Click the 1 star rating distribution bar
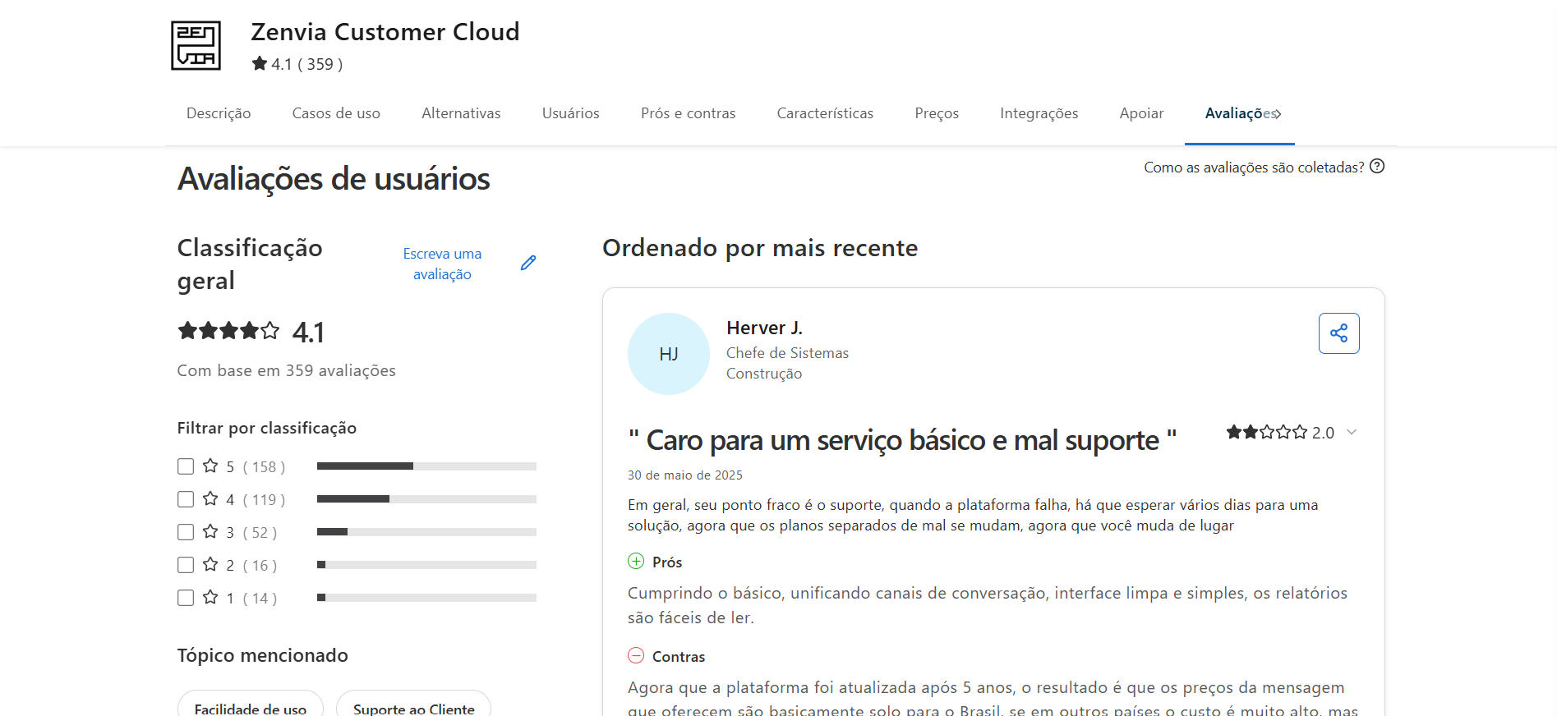 (426, 598)
